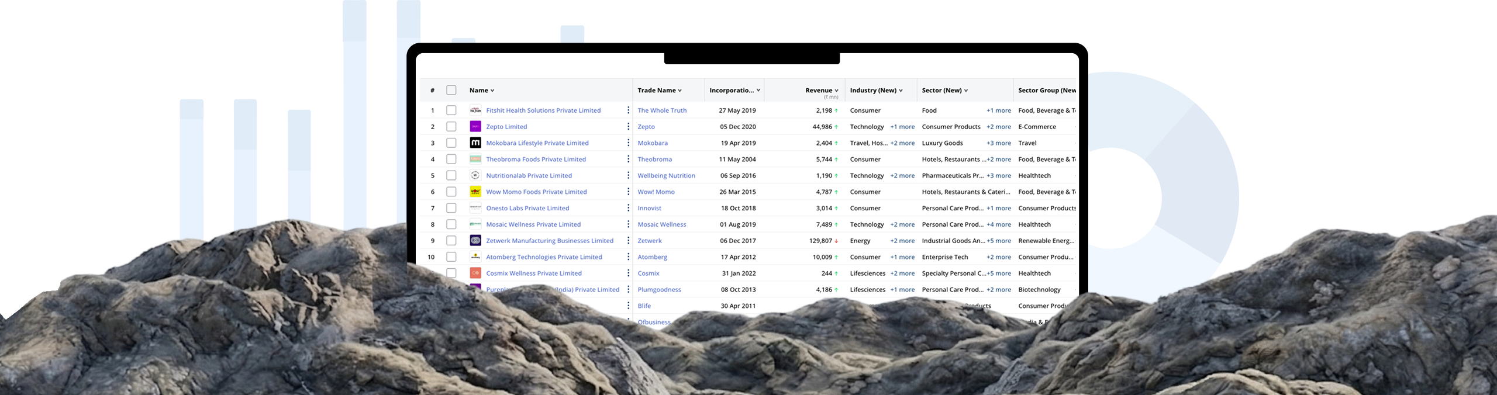Open the Trade Name column dropdown
The image size is (1497, 395).
[679, 91]
